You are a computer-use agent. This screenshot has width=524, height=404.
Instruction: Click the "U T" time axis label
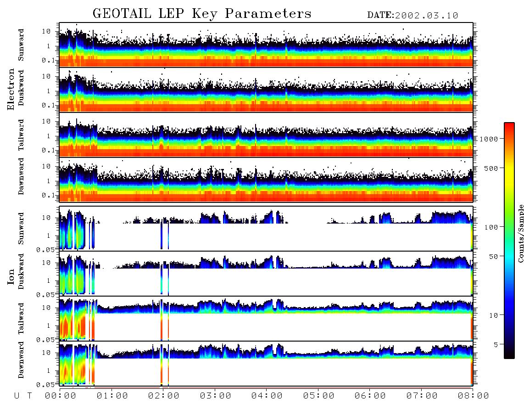point(23,396)
